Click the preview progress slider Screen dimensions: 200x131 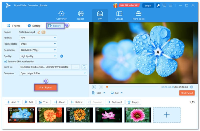tap(132, 87)
